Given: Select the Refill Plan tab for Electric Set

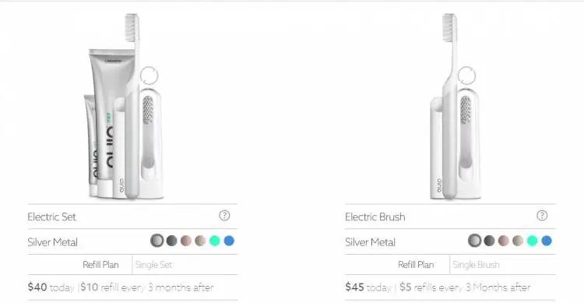Looking at the screenshot, I should pos(100,265).
